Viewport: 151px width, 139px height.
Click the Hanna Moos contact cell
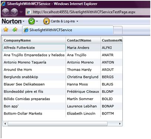83,84
